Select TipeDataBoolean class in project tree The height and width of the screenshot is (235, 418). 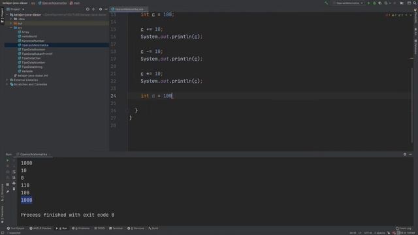[x=31, y=50]
